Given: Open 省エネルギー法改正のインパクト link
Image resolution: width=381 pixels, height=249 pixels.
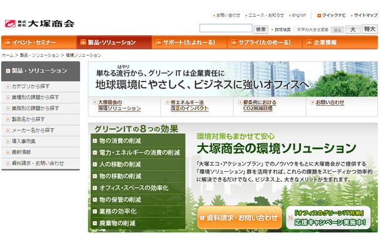Looking at the screenshot, I should pyautogui.click(x=189, y=105).
